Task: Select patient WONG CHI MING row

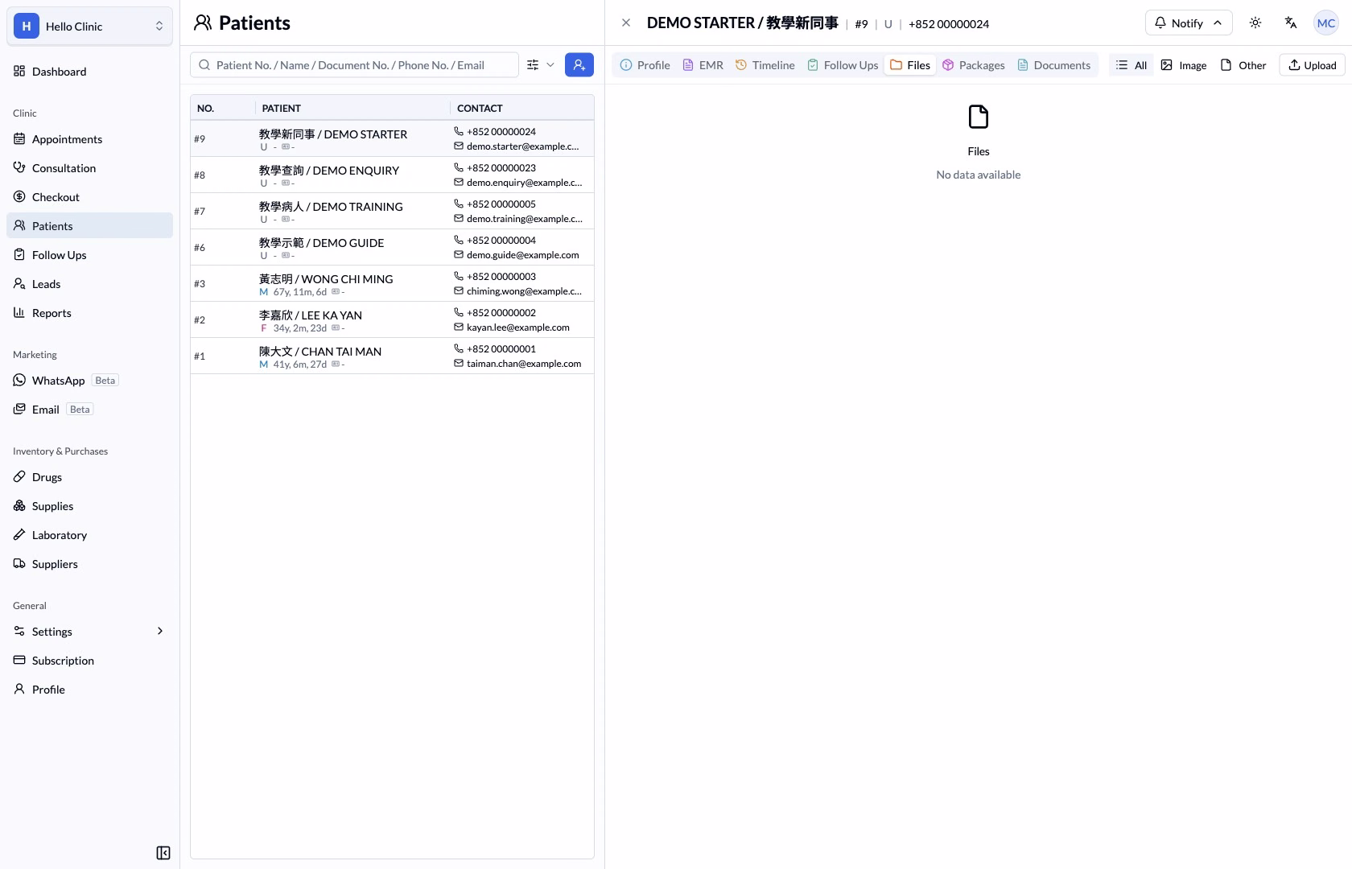Action: (x=393, y=284)
